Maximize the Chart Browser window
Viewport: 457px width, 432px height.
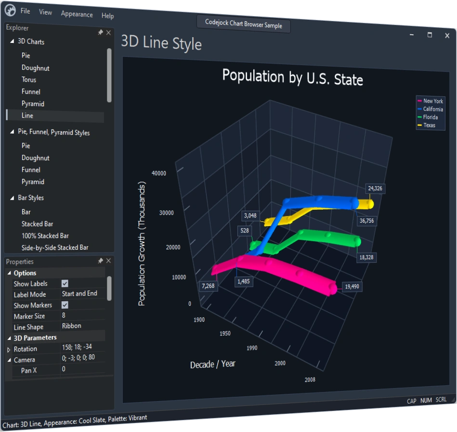click(430, 35)
